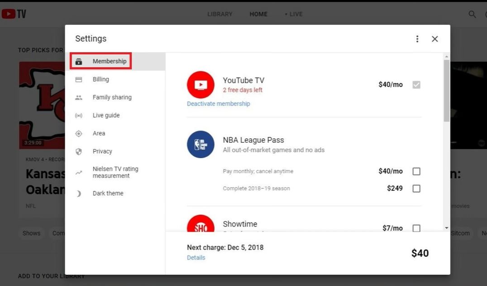
Task: Check the Complete 2018–19 season $249 box
Action: [416, 189]
